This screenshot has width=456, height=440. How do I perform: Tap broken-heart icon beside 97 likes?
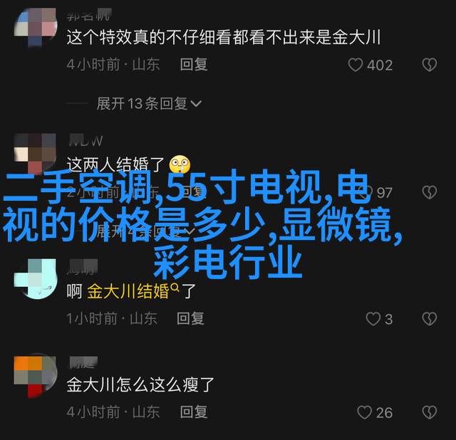point(430,192)
